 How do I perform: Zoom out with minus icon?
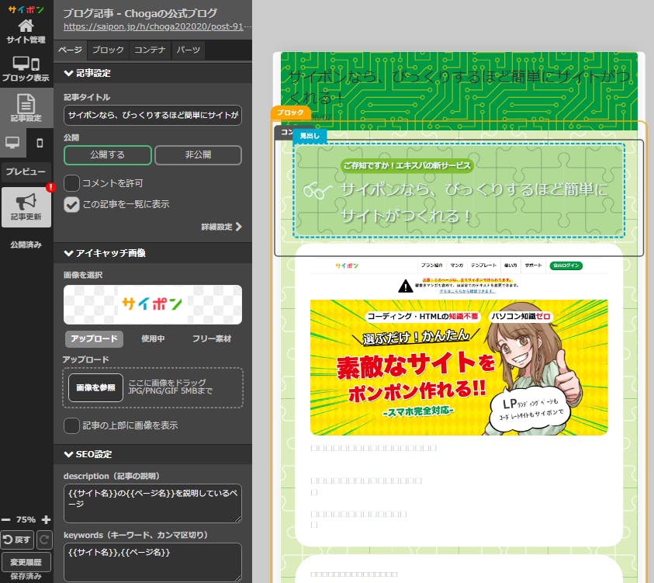click(x=6, y=519)
